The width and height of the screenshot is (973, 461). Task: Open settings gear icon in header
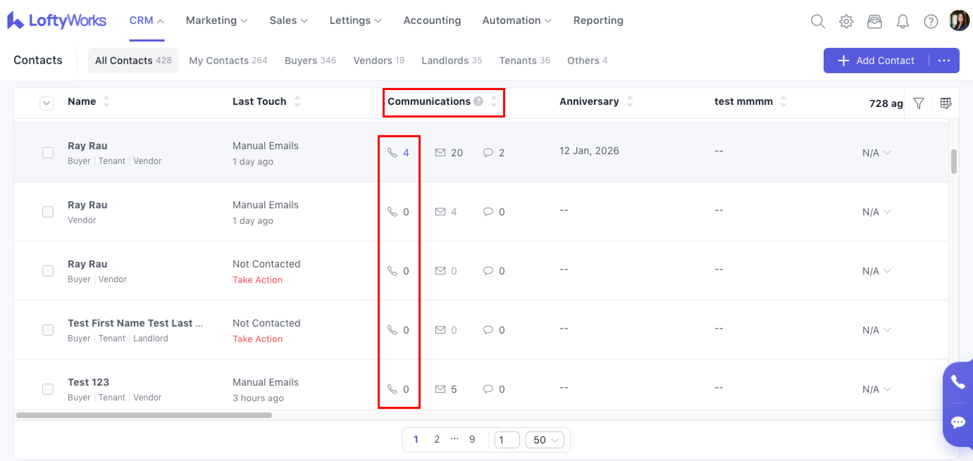[846, 21]
